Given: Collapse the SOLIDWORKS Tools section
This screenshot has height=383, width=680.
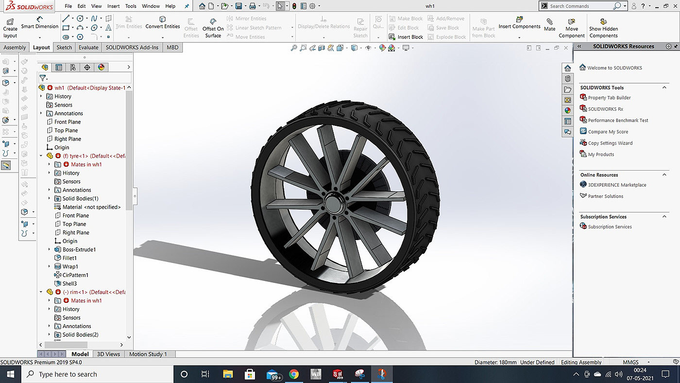Looking at the screenshot, I should 665,87.
